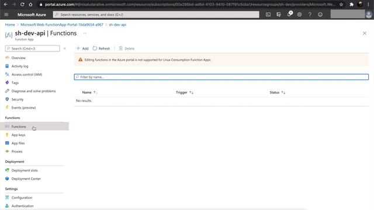The height and width of the screenshot is (210, 374).
Task: Open the Feedback smiley icon
Action: 320,15
